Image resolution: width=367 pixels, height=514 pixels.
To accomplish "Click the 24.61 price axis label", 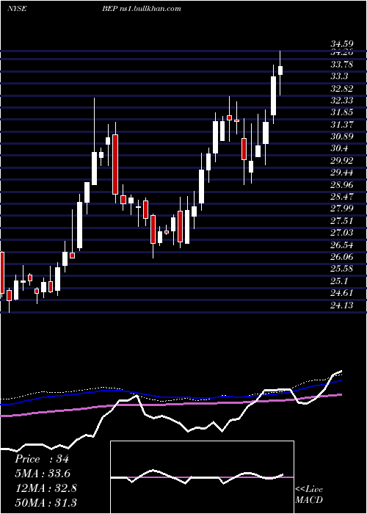I will (342, 293).
